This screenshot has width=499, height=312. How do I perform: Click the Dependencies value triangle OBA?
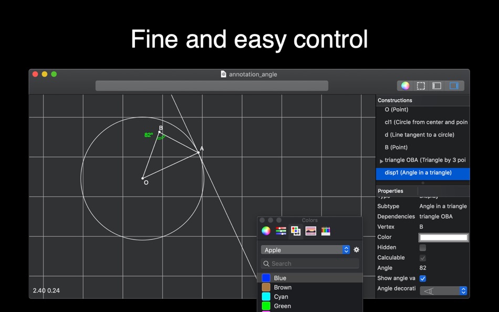pyautogui.click(x=435, y=216)
